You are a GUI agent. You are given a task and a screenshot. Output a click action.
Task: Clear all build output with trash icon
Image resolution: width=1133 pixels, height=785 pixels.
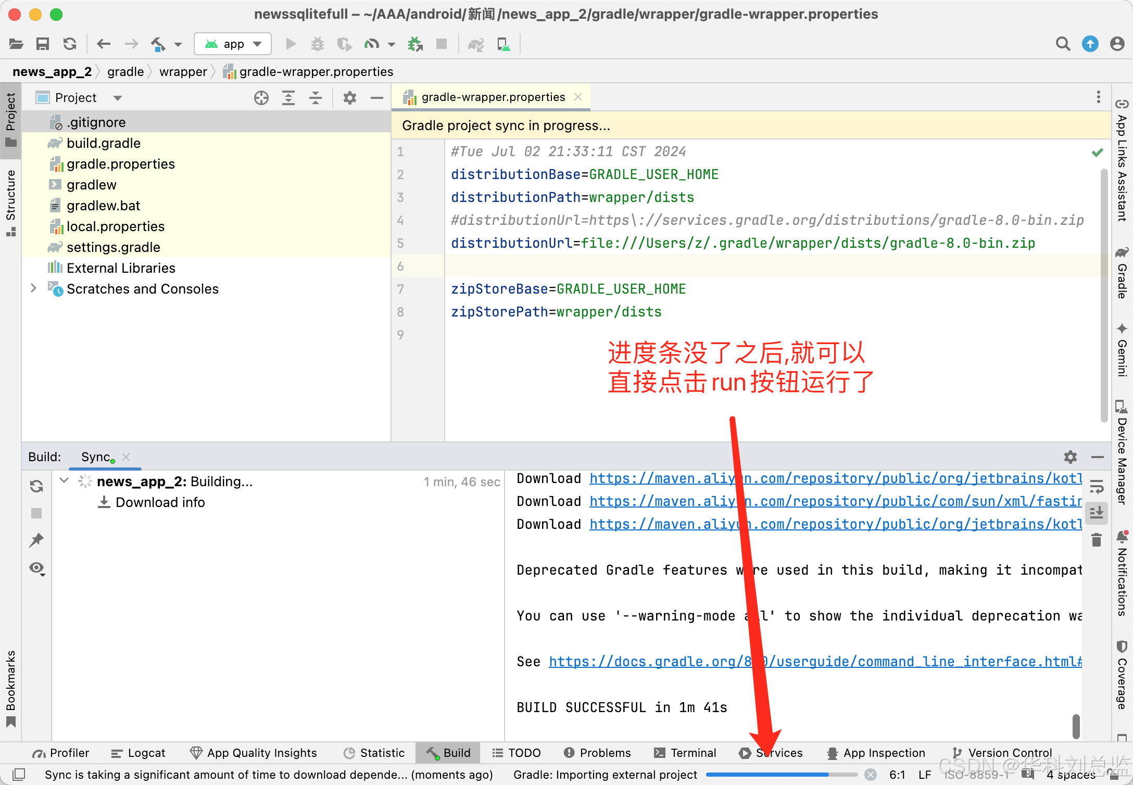pos(1097,540)
